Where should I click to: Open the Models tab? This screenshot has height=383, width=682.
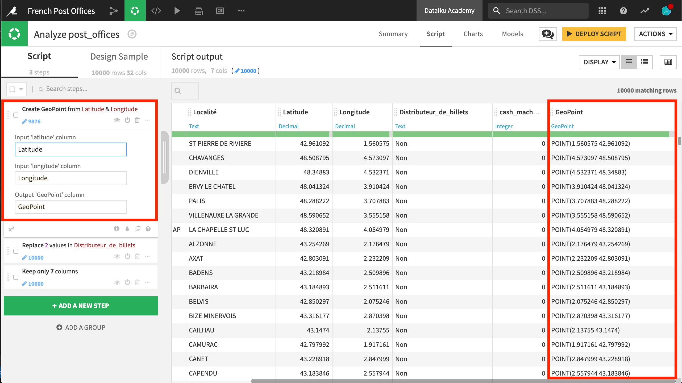[512, 34]
